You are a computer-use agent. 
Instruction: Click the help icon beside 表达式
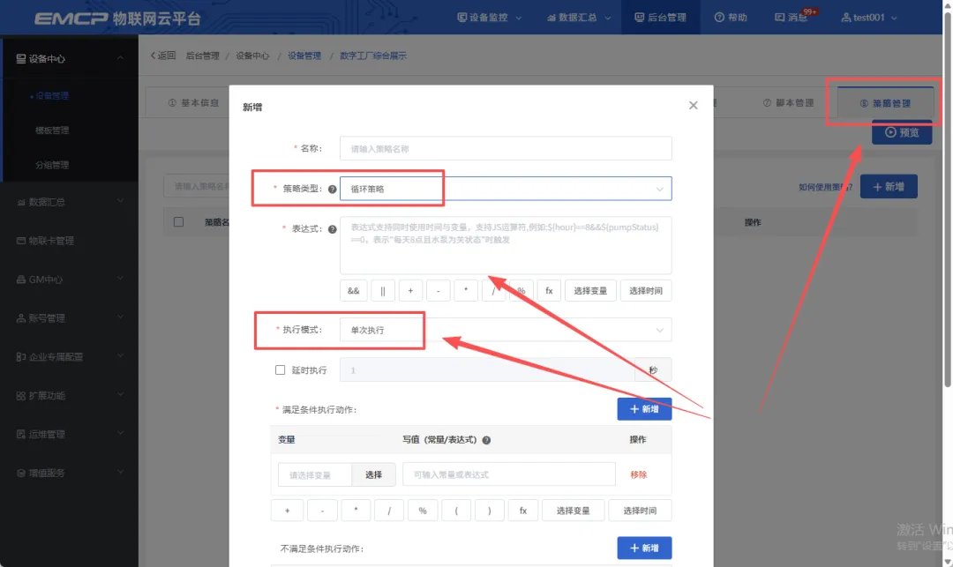tap(333, 229)
